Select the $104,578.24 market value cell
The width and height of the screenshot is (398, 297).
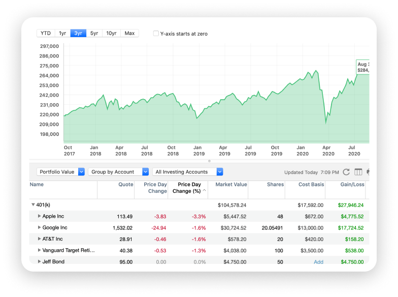point(232,205)
